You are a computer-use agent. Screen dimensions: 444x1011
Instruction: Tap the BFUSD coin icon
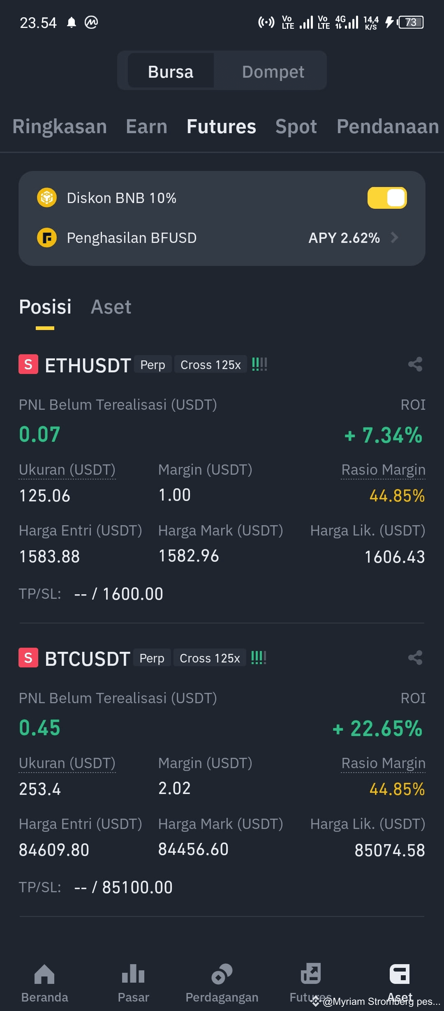[x=47, y=238]
